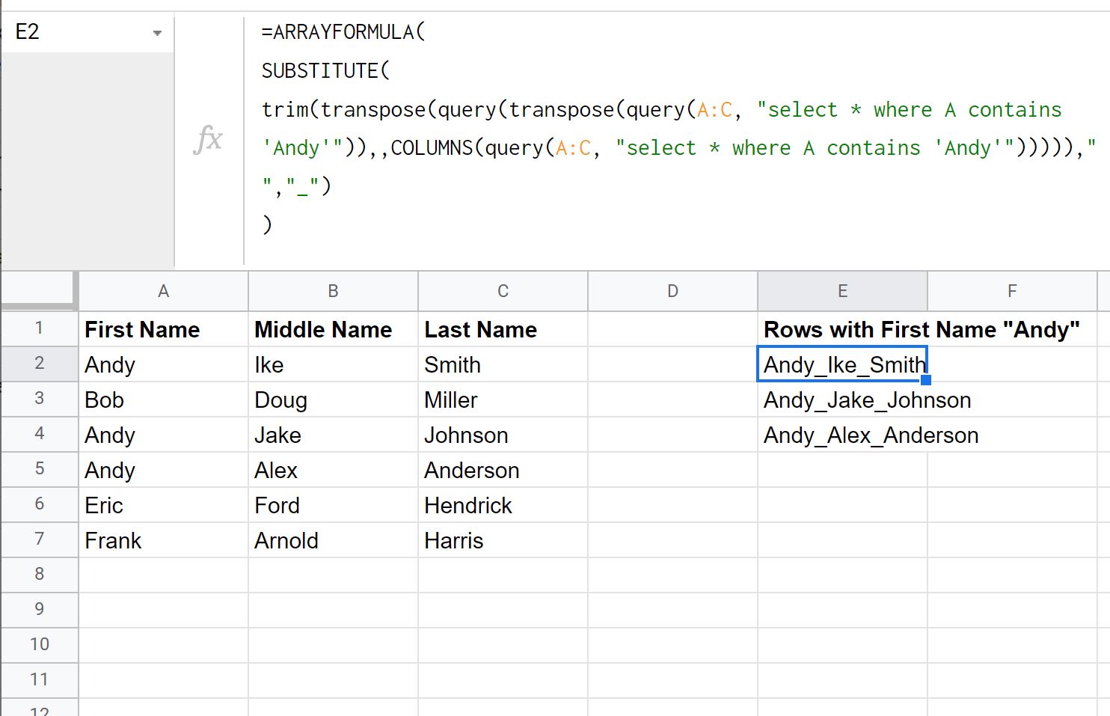Select row 11 header
The height and width of the screenshot is (716, 1110).
(x=39, y=680)
